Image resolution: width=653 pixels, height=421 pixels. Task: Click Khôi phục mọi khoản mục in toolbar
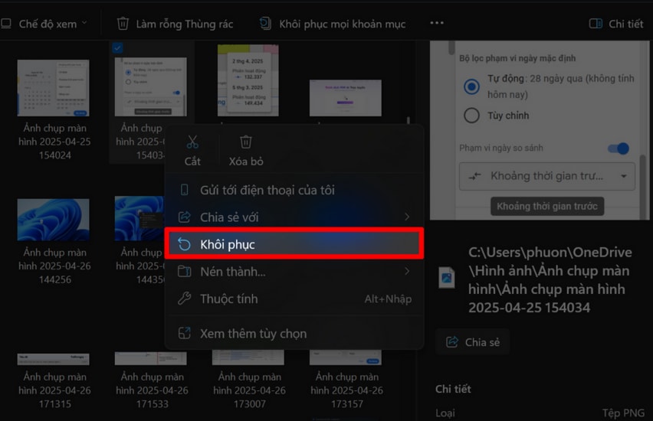click(x=333, y=24)
